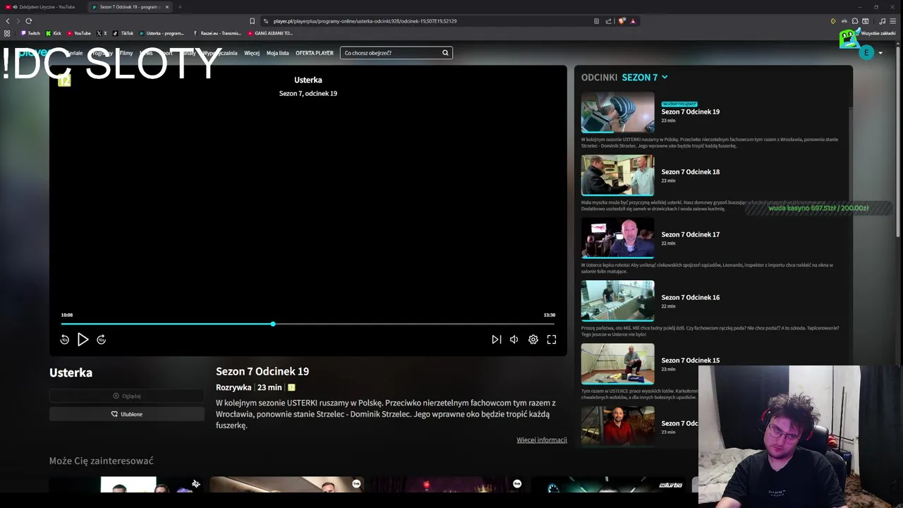
Task: Select the Sezon 7 Odcinek 18 title
Action: (690, 171)
